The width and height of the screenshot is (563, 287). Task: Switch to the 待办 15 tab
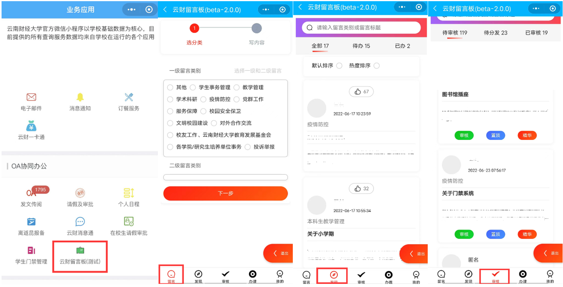pos(361,46)
